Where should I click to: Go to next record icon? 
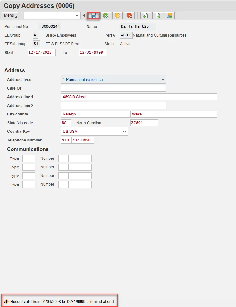(157, 15)
